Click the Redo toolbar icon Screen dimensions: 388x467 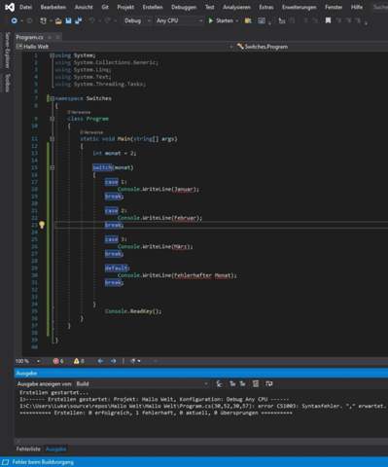(108, 20)
